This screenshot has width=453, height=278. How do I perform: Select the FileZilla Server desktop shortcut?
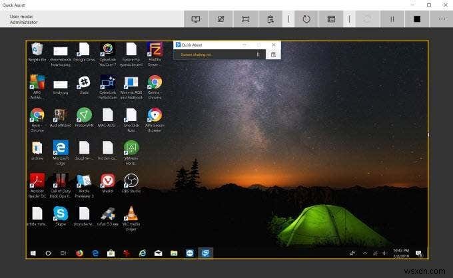point(155,55)
